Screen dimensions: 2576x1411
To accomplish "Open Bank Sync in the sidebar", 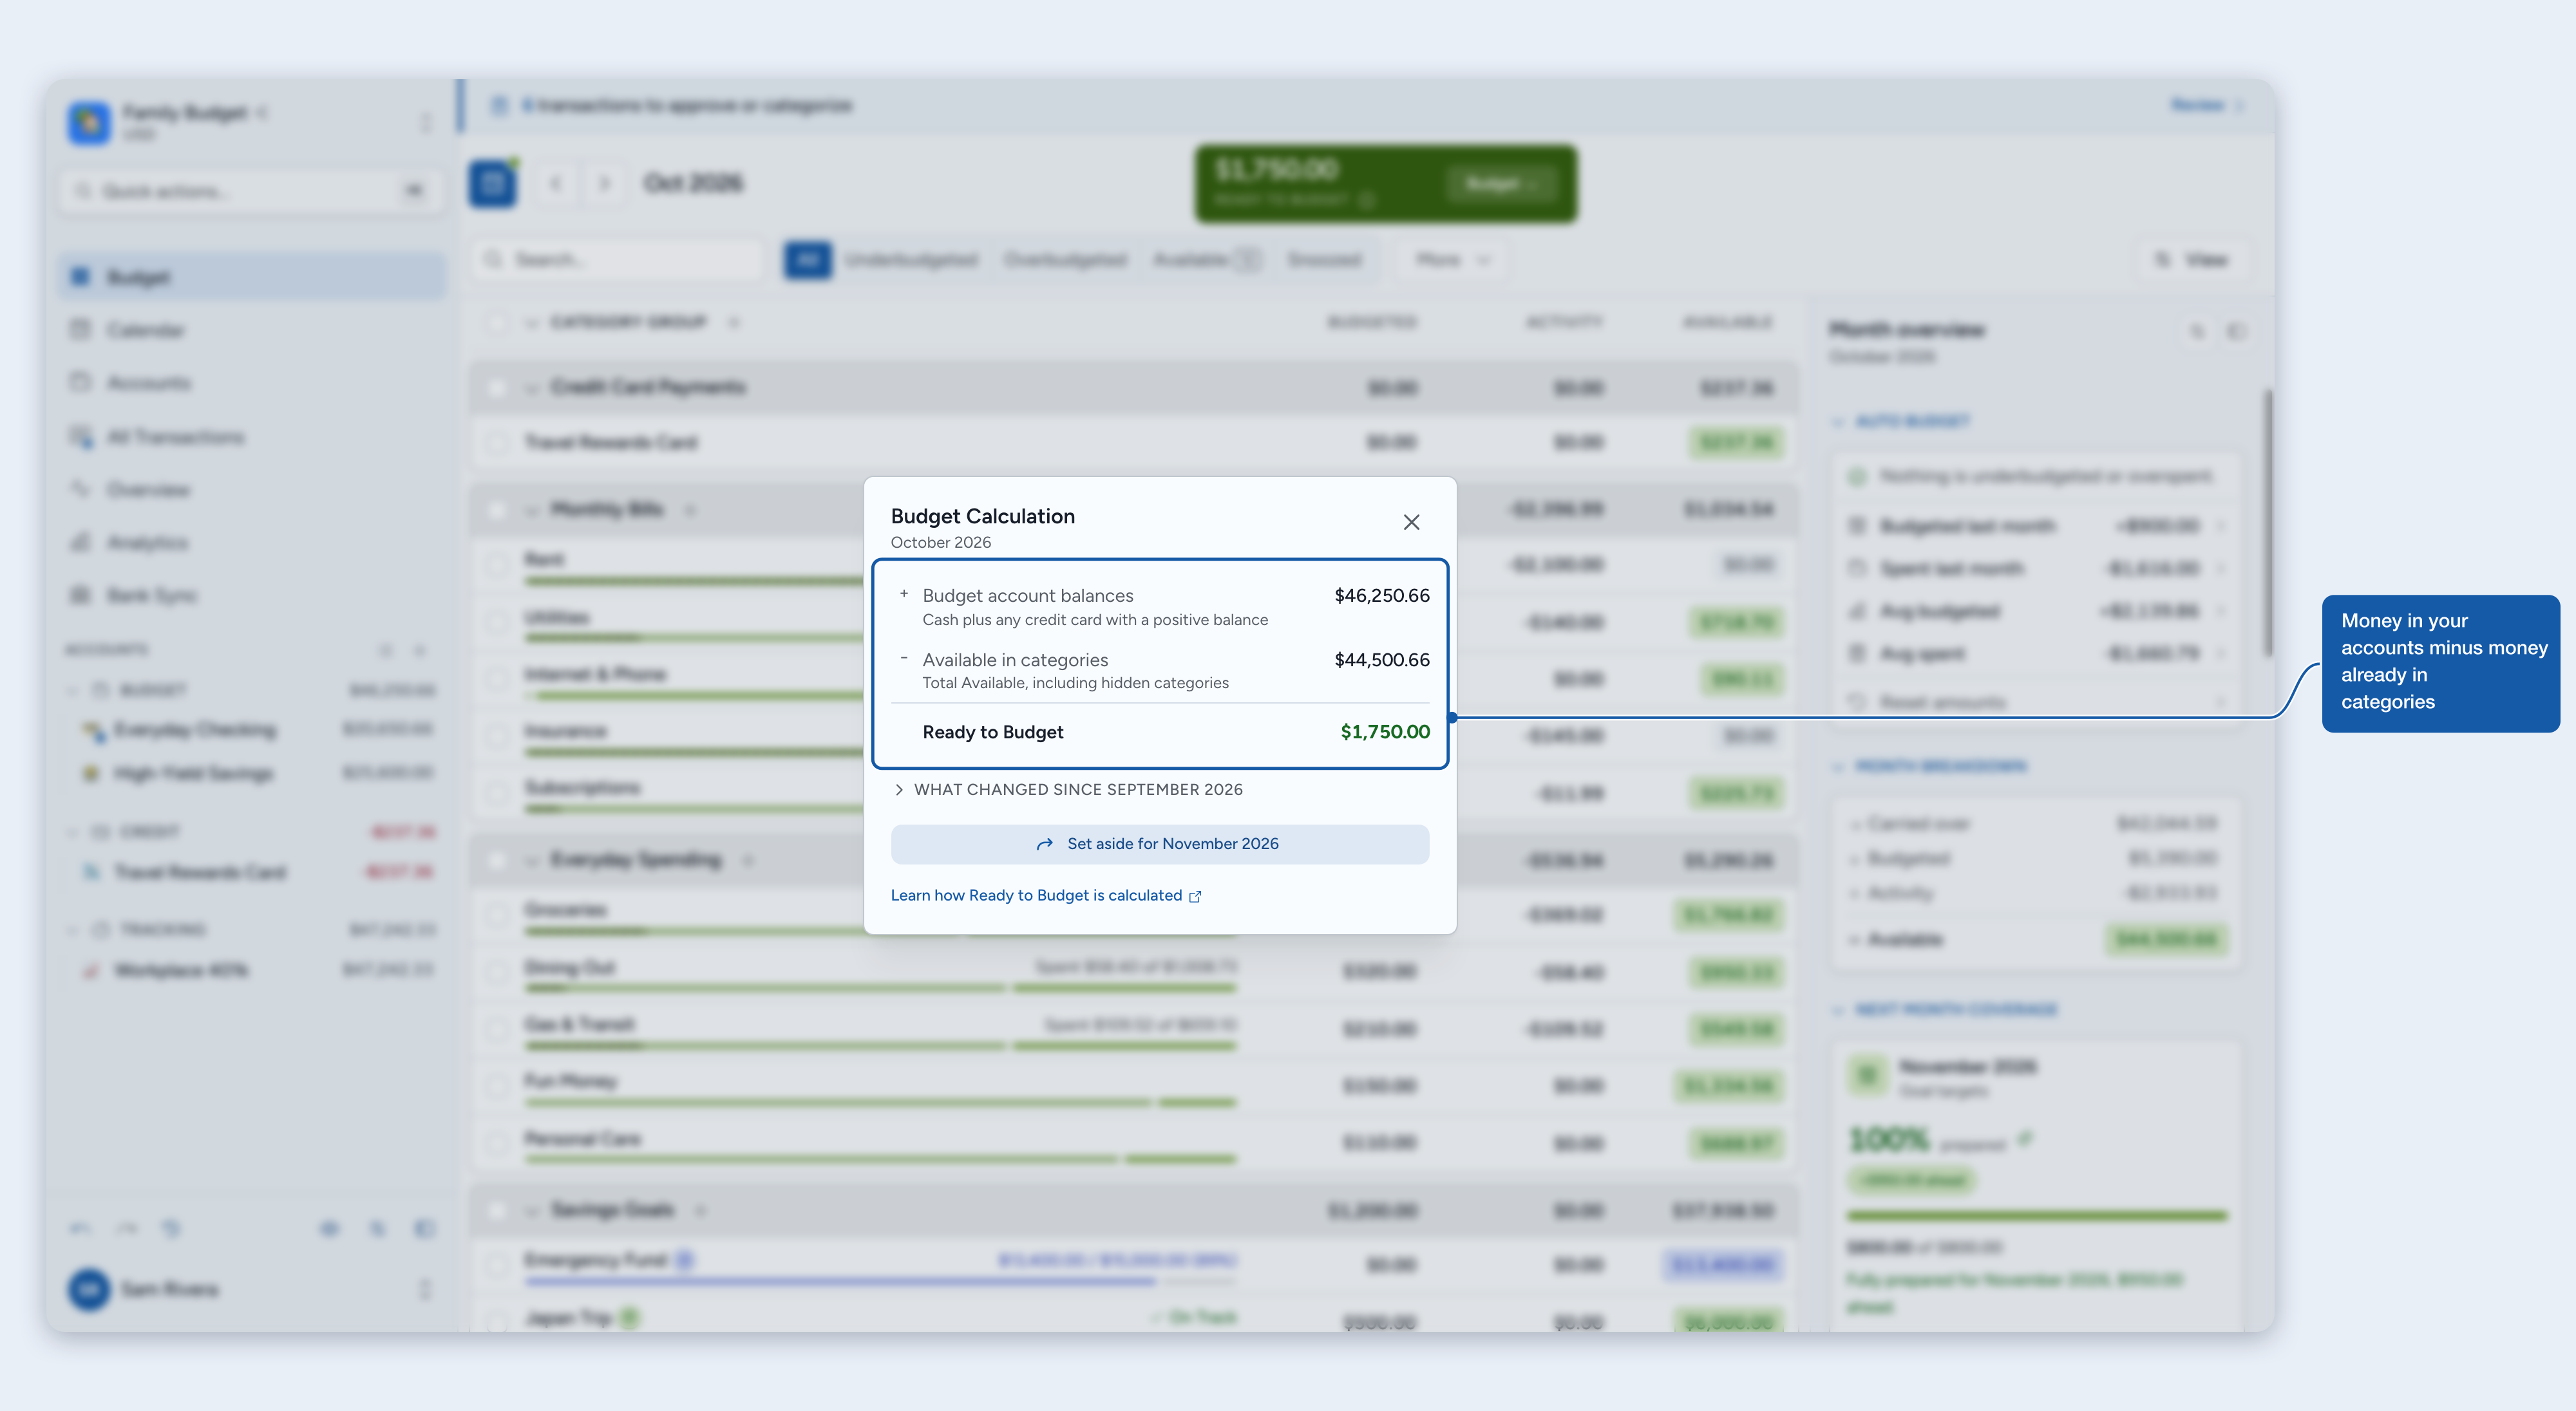I will click(x=252, y=595).
